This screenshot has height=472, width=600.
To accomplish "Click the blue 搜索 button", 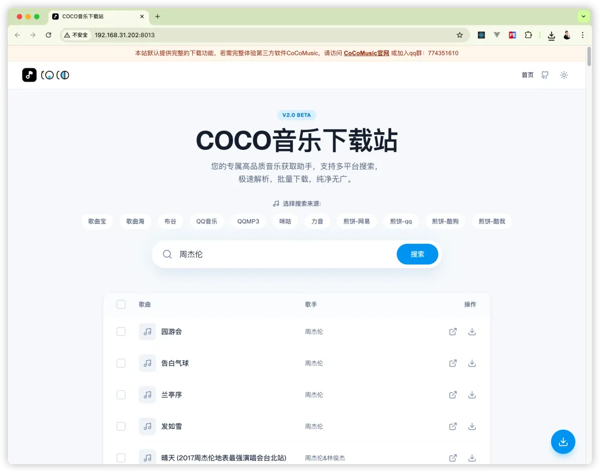I will tap(417, 254).
